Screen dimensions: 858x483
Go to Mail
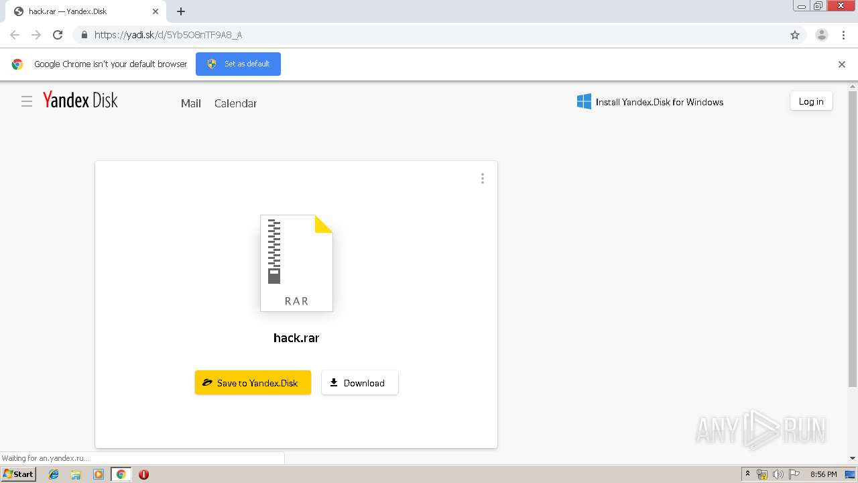pos(191,103)
